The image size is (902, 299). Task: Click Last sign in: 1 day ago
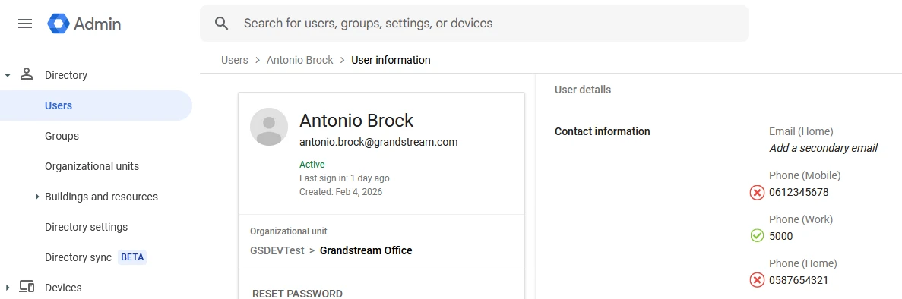pos(344,178)
